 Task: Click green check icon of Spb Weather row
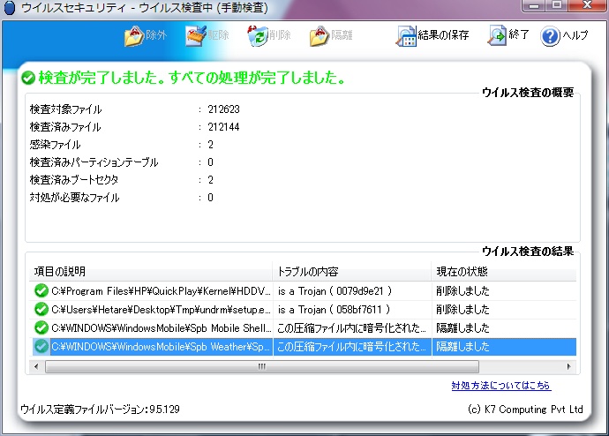[x=41, y=346]
